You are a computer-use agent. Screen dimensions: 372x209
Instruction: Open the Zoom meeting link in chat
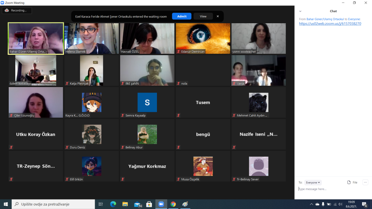pyautogui.click(x=330, y=24)
